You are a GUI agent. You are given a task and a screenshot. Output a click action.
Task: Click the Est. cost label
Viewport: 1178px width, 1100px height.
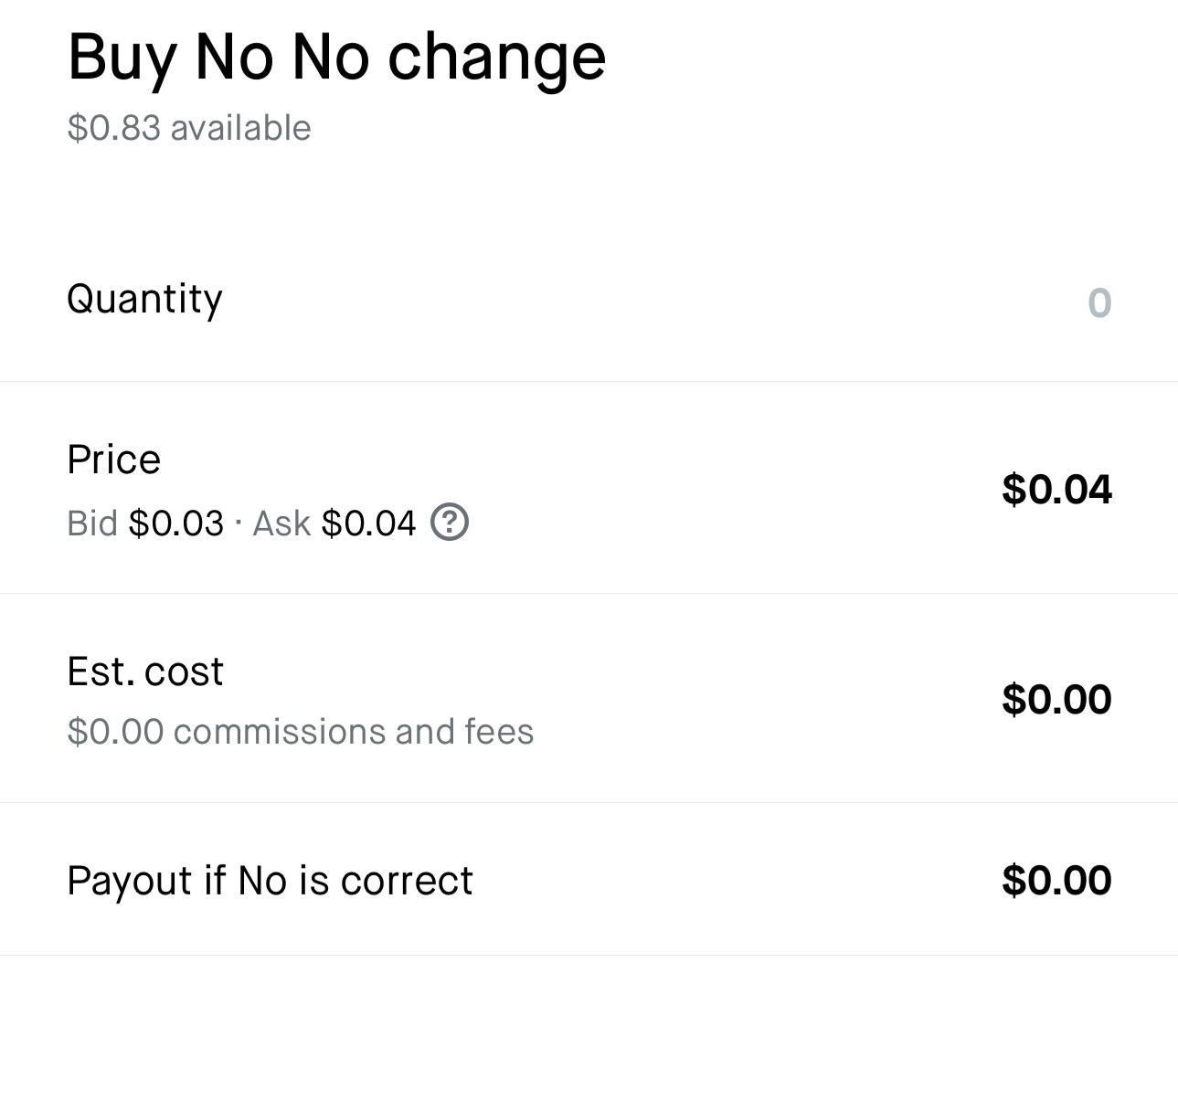145,672
